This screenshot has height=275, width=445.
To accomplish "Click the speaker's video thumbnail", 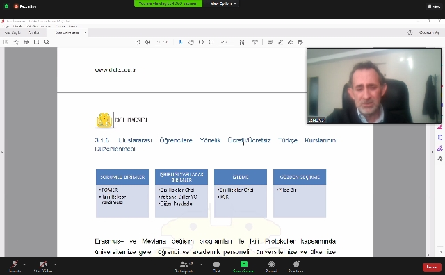I will tap(374, 85).
